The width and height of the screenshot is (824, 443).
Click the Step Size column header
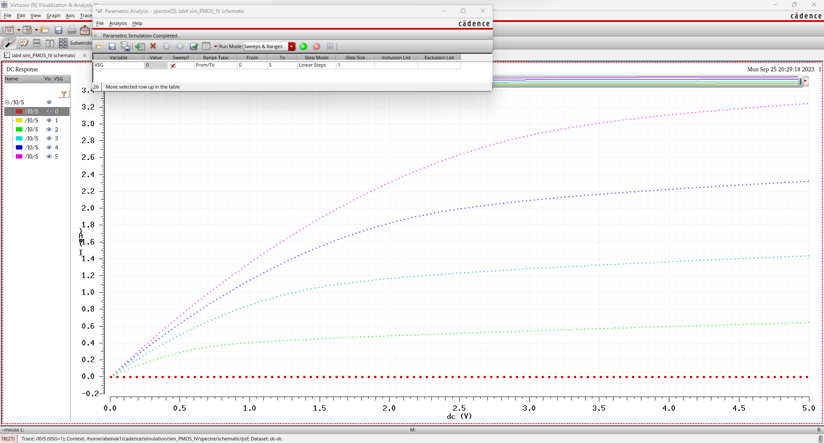(355, 58)
